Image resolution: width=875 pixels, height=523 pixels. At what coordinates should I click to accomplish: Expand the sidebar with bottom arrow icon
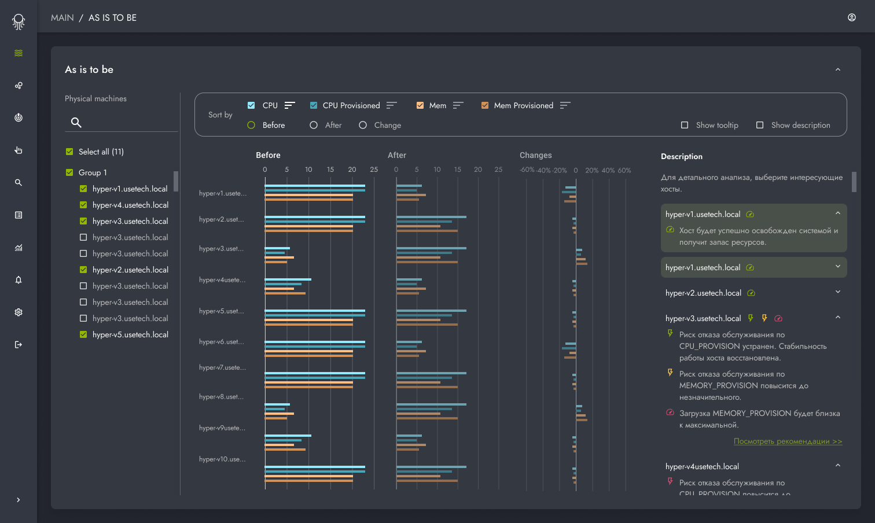click(x=19, y=500)
